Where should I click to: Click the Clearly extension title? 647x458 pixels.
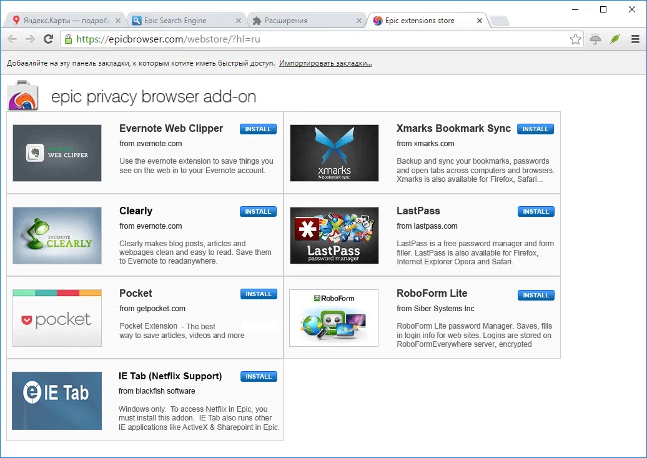tap(136, 211)
